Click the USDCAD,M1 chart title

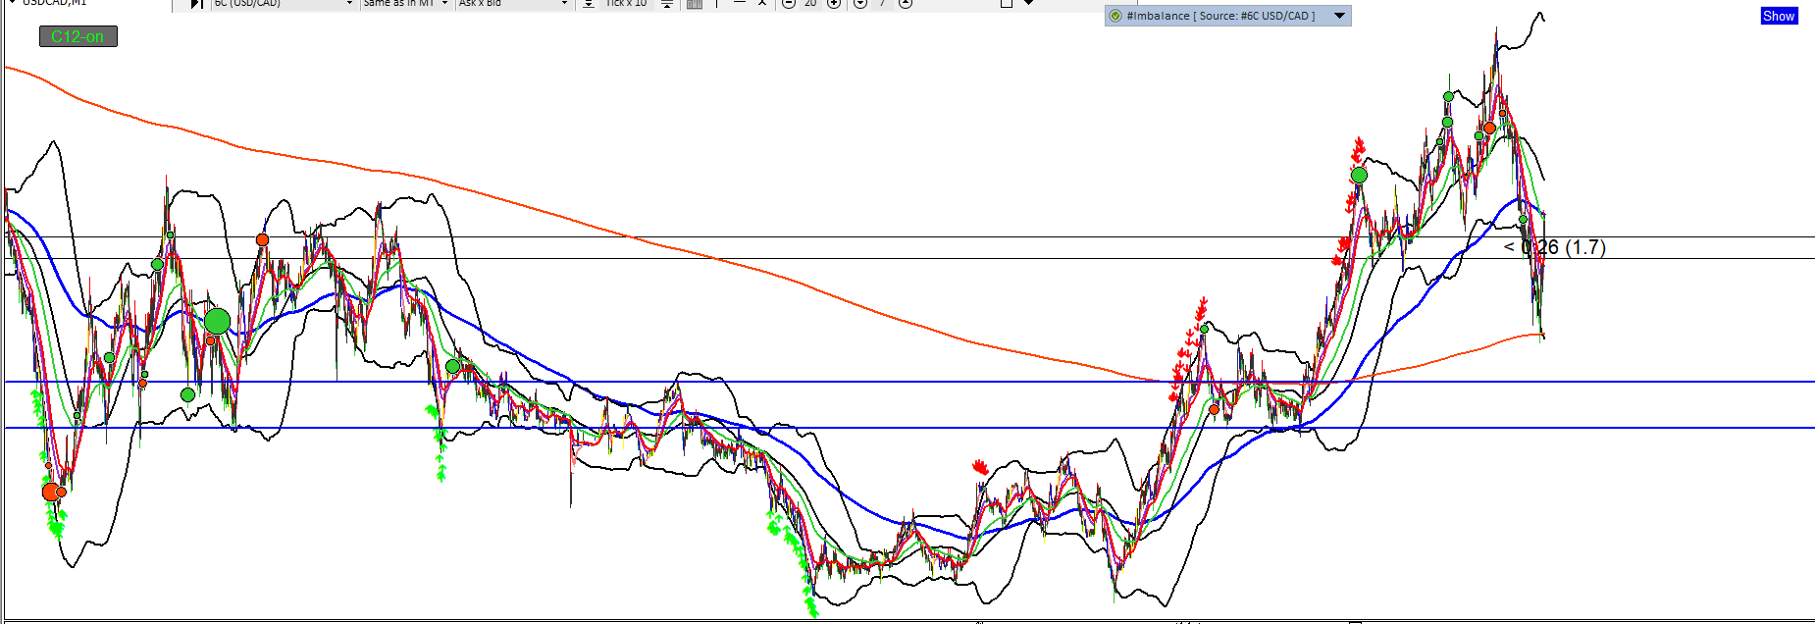54,3
